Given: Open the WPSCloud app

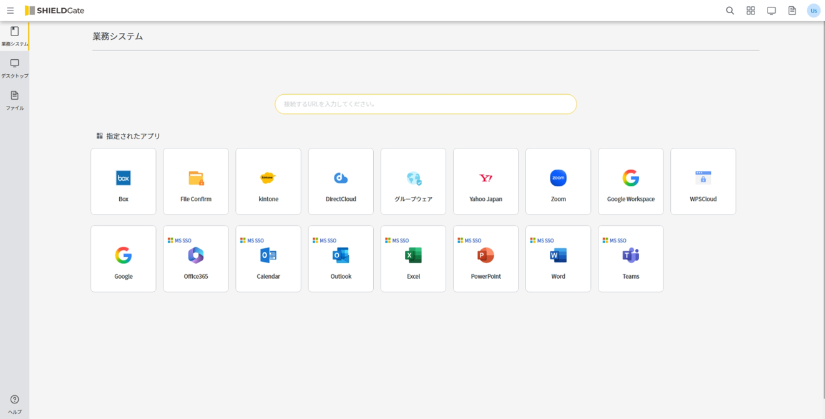Looking at the screenshot, I should click(x=703, y=181).
